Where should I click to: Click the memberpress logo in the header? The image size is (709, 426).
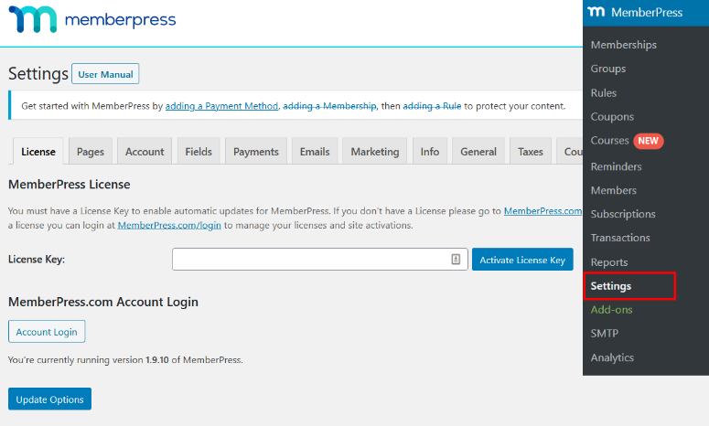(x=92, y=19)
